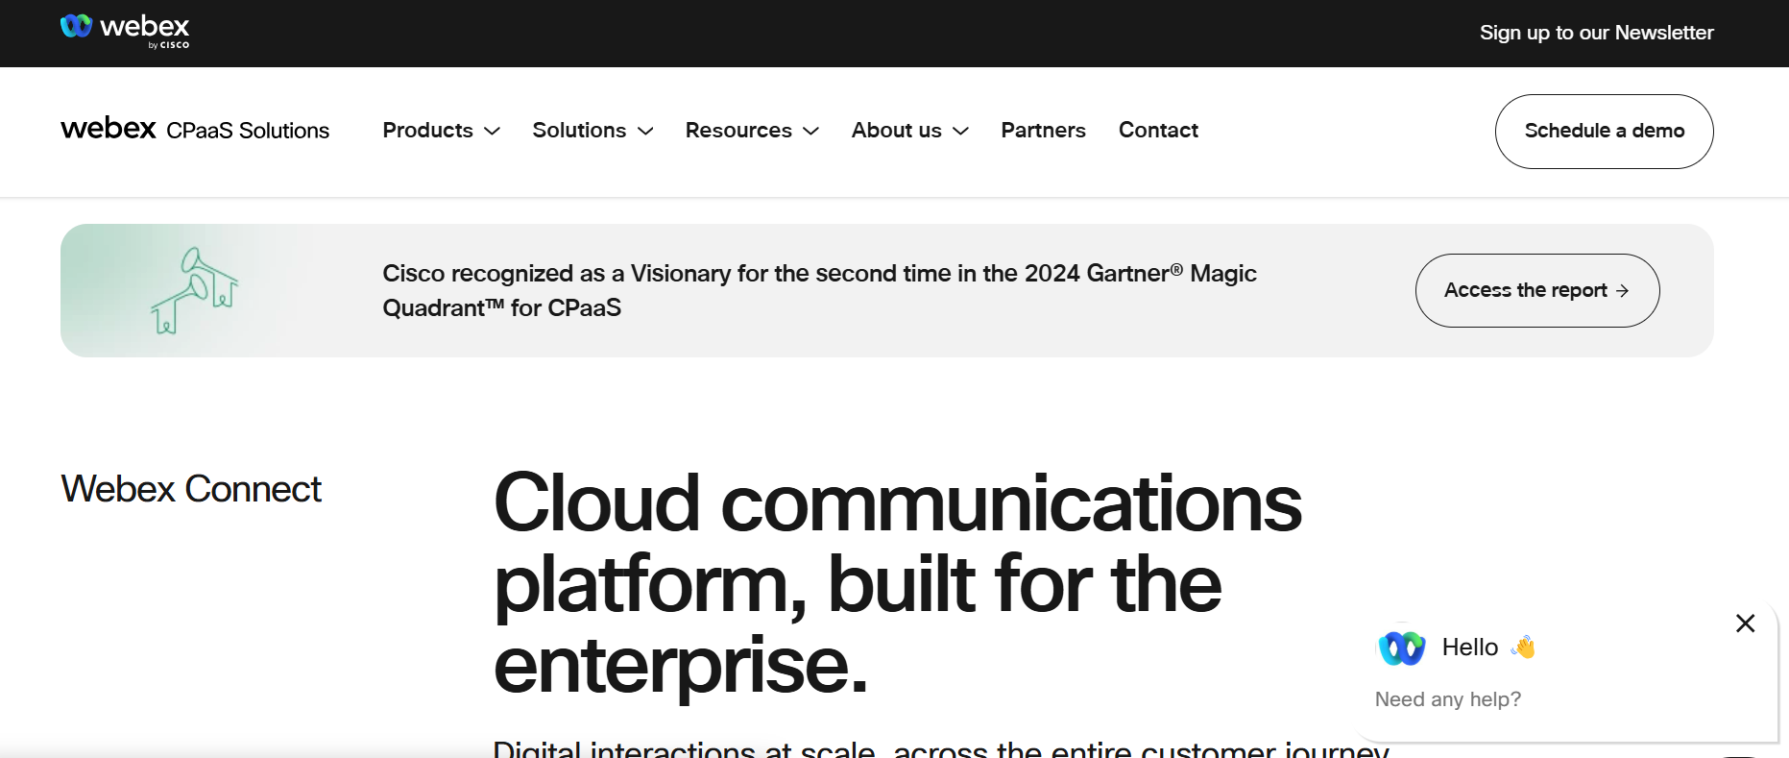The height and width of the screenshot is (758, 1789).
Task: Click Sign up to our Newsletter link
Action: point(1596,33)
